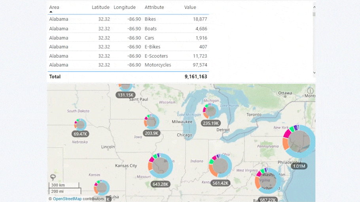Sort the table by Attribute column
Viewport: 360px width, 202px height.
click(154, 7)
